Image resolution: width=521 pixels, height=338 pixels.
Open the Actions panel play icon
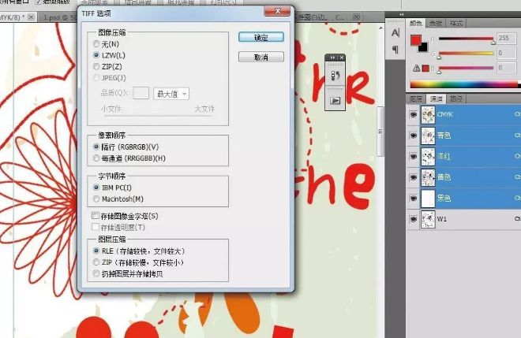(335, 100)
